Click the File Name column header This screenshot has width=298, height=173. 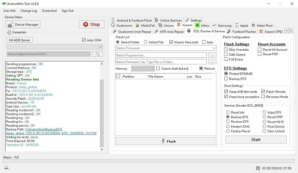pos(165,76)
